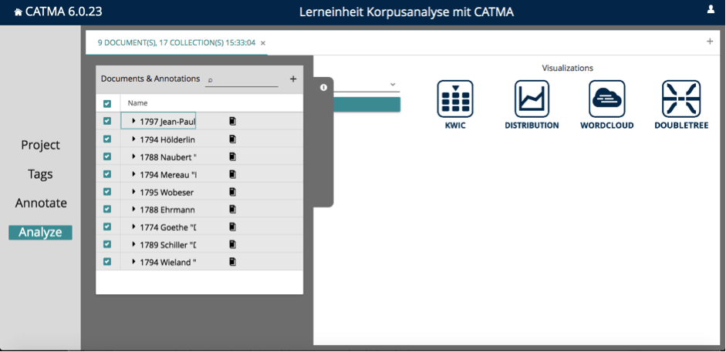Image resolution: width=726 pixels, height=352 pixels.
Task: Click the document icon for 1795 Wobeser
Action: tap(232, 192)
